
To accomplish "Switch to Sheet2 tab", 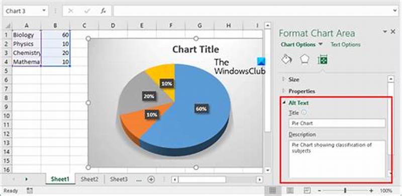I will tap(89, 179).
